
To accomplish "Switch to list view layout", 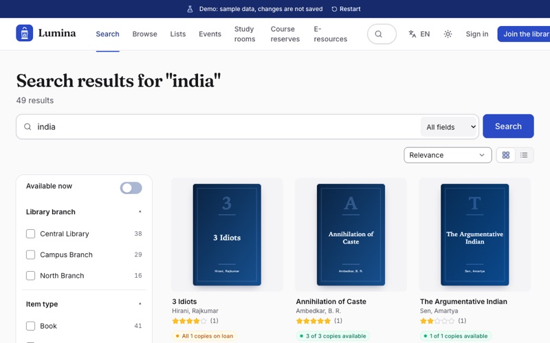I will point(524,155).
